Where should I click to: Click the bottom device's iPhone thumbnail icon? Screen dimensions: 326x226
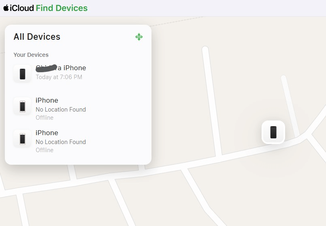tap(22, 138)
